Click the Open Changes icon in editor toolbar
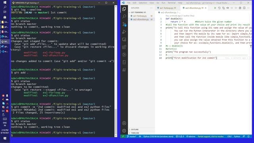The height and width of the screenshot is (143, 254). pyautogui.click(x=223, y=8)
